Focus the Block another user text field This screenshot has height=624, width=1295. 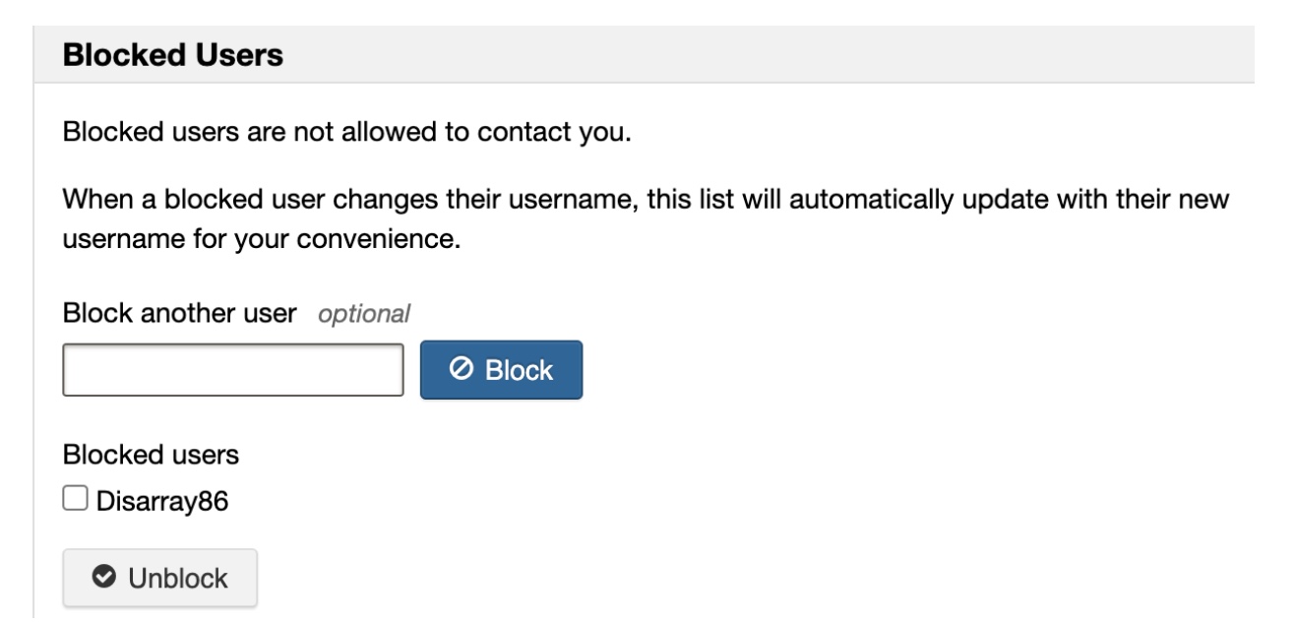pyautogui.click(x=233, y=370)
